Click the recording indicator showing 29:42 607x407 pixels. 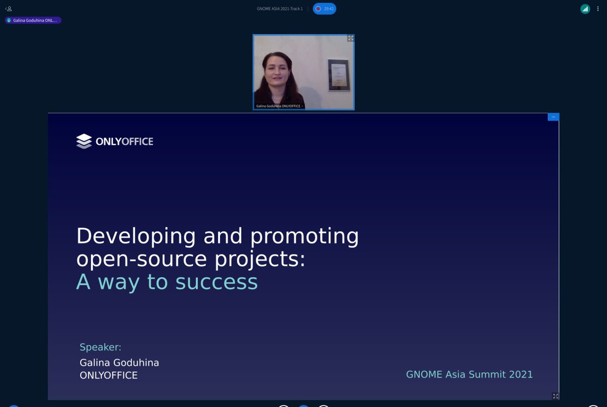(x=324, y=9)
